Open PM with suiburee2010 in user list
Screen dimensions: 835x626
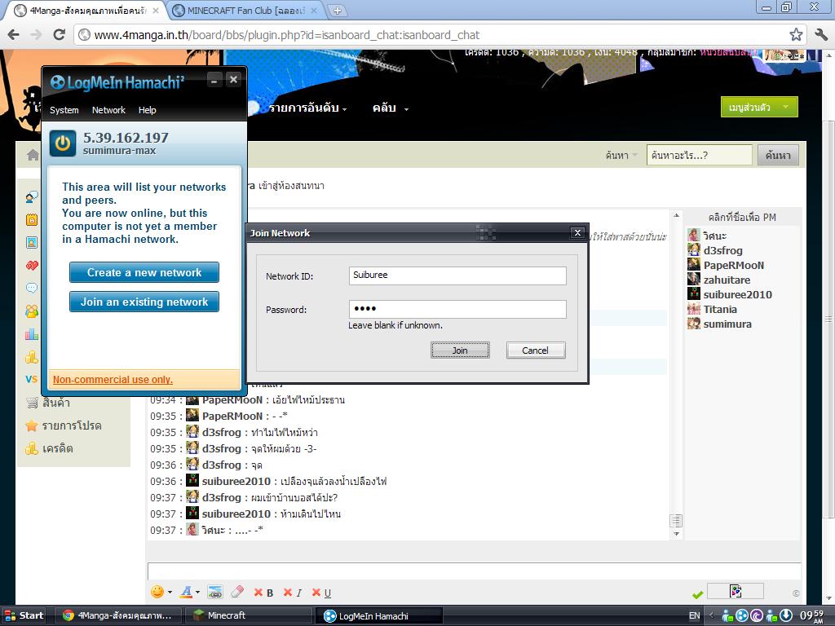coord(737,294)
